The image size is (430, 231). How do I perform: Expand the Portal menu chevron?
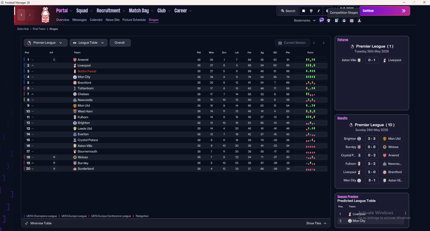point(71,11)
